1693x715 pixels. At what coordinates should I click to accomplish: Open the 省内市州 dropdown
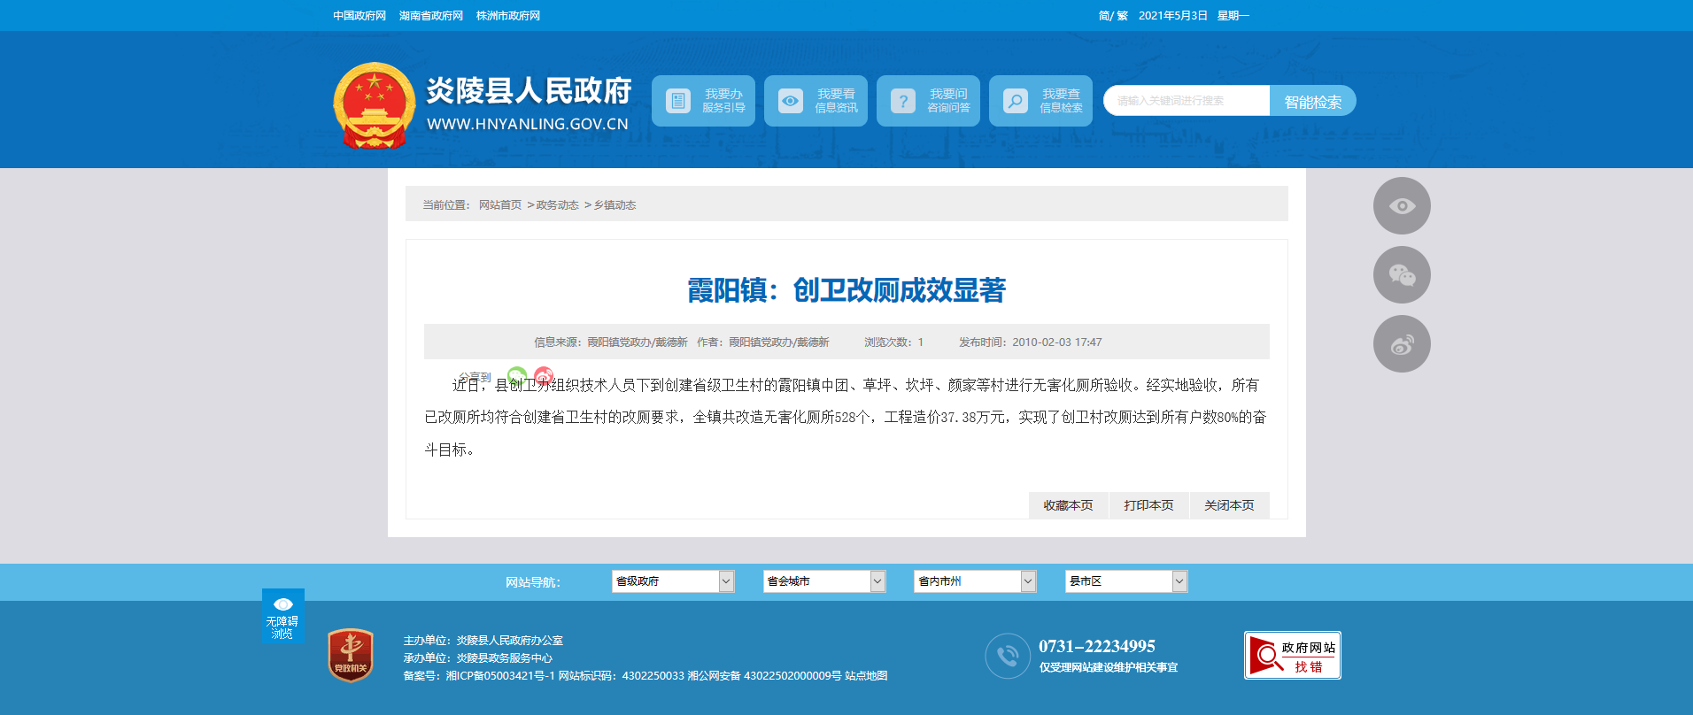(x=974, y=581)
